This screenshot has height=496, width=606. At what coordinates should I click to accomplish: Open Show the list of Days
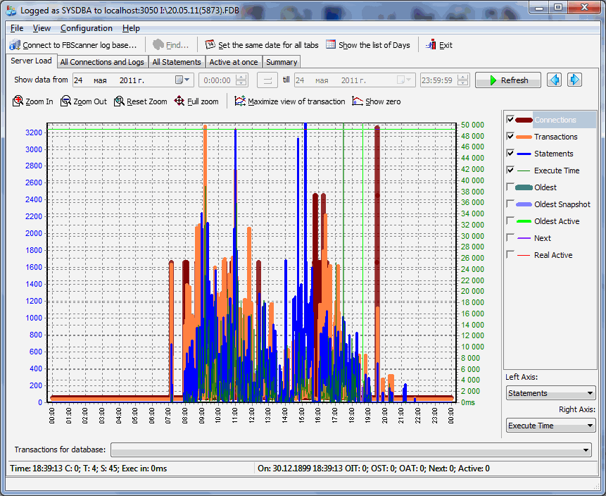[367, 45]
